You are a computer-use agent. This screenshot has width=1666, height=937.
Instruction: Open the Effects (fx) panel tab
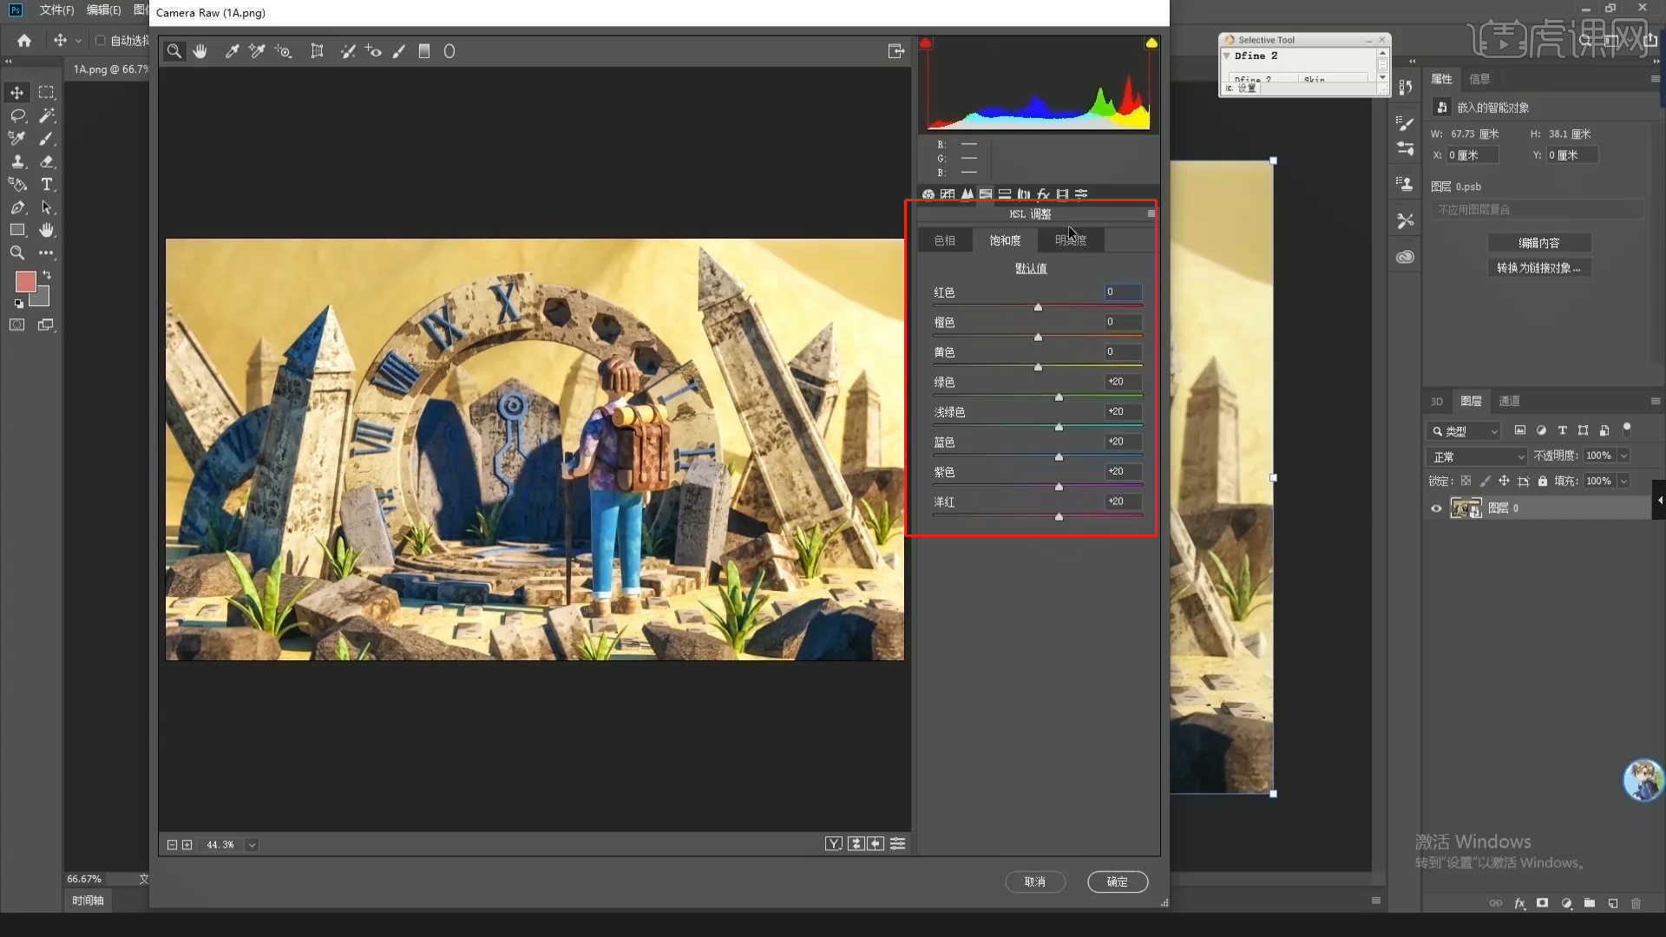[1043, 194]
